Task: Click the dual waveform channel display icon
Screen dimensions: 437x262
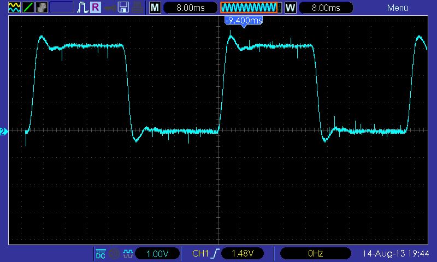Action: tap(14, 8)
